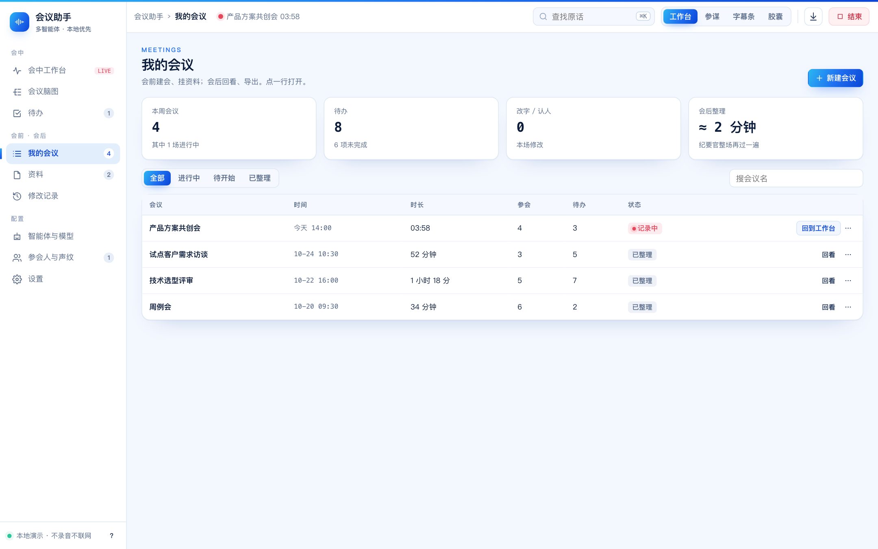Filter meetings by 全部

pyautogui.click(x=157, y=178)
